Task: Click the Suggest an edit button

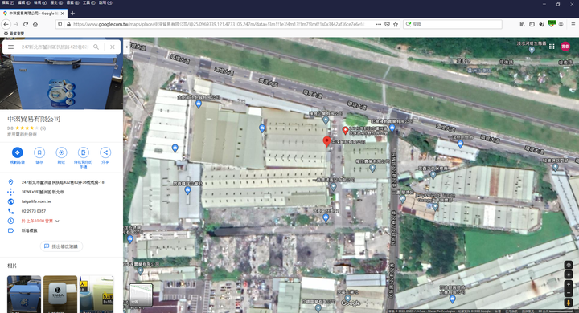Action: tap(61, 246)
